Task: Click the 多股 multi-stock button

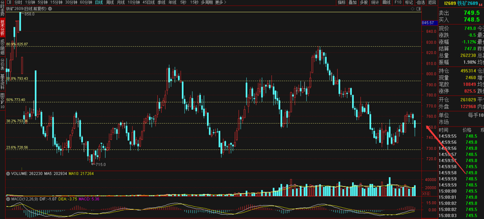Action: pyautogui.click(x=364, y=2)
